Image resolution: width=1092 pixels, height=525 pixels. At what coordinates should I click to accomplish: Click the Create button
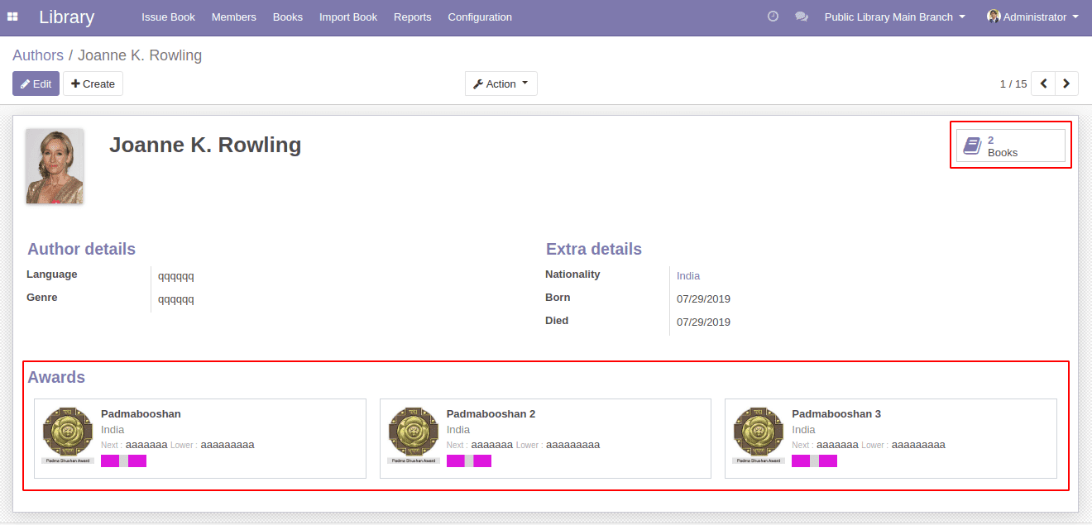(93, 84)
